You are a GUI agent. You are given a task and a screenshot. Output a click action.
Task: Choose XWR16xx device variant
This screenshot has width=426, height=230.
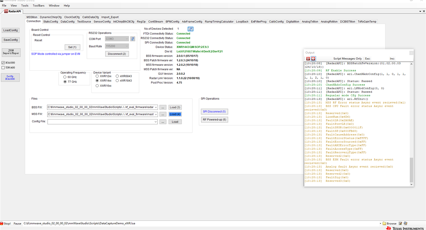click(97, 86)
